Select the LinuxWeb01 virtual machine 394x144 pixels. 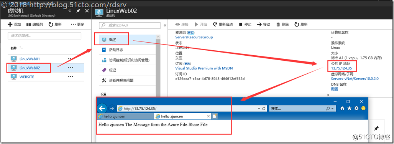pos(30,59)
